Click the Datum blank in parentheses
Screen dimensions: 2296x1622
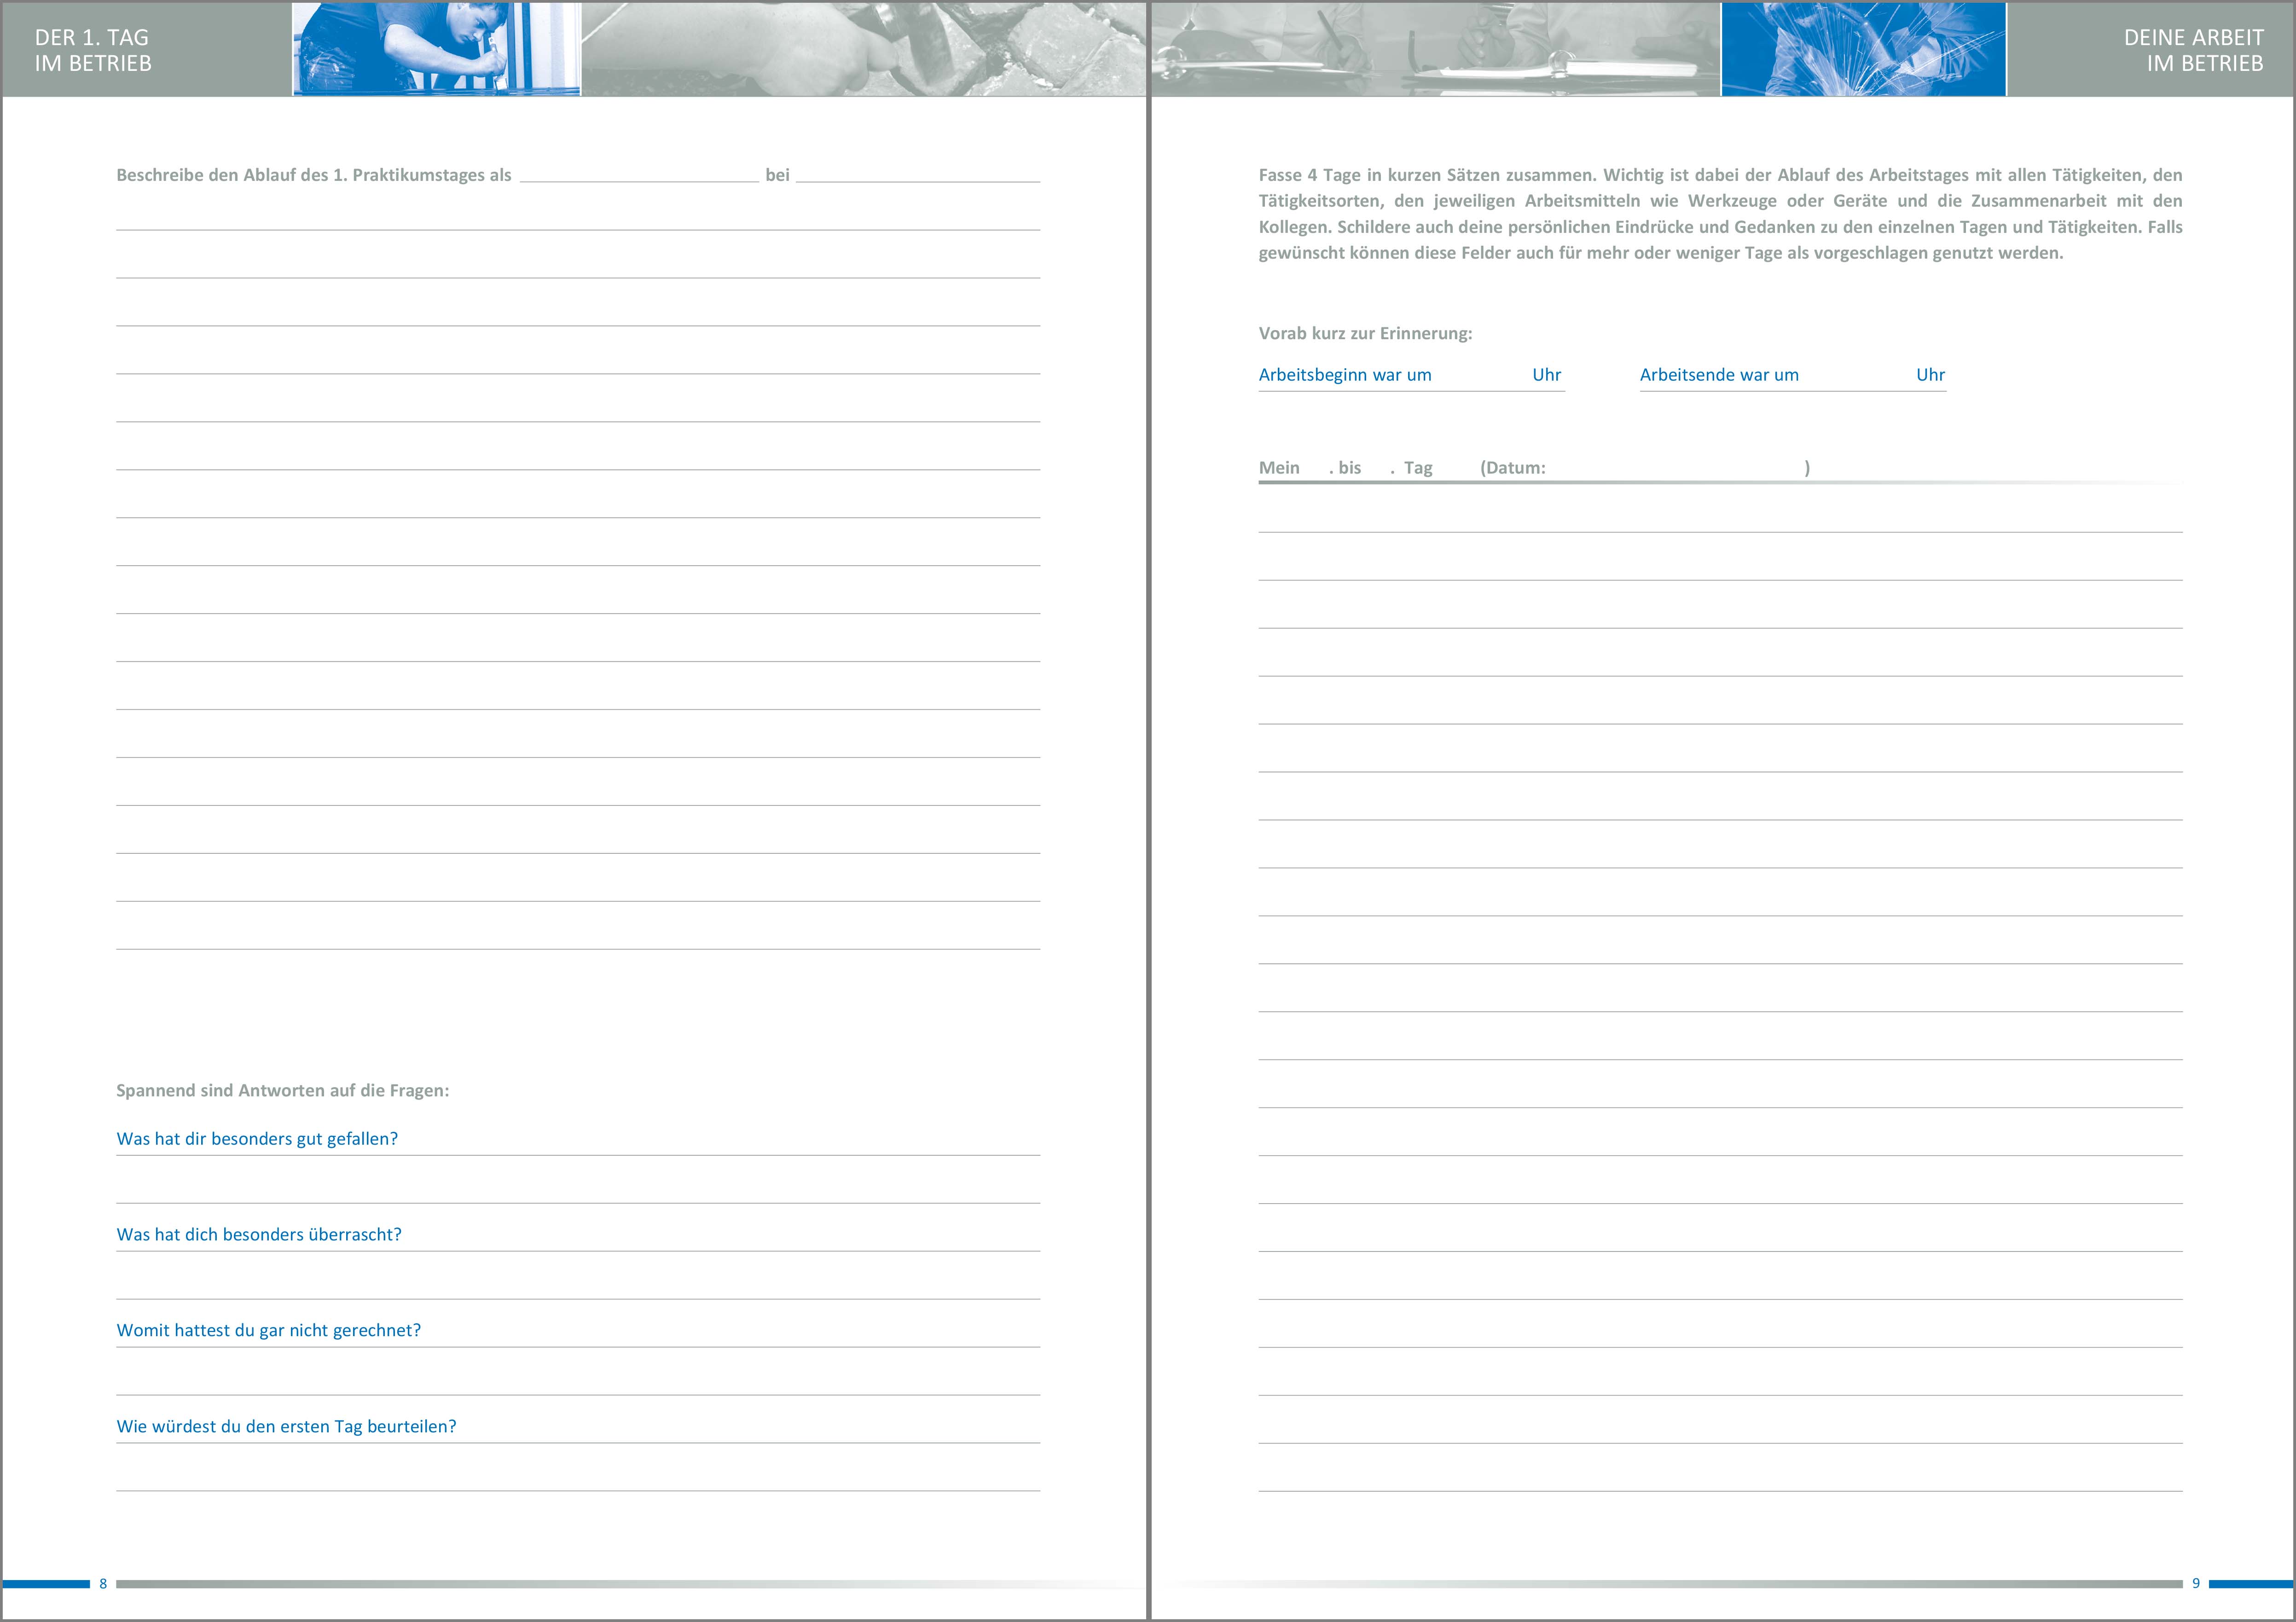click(x=1675, y=468)
